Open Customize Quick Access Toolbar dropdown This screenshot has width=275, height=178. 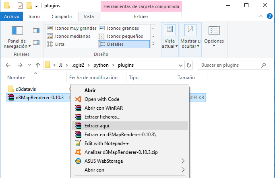pos(36,6)
